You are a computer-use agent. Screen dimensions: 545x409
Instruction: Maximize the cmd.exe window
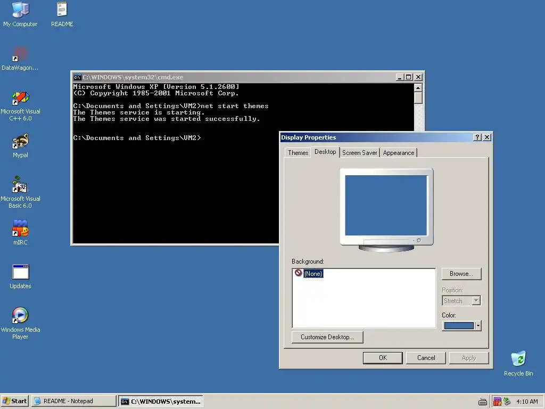click(409, 77)
